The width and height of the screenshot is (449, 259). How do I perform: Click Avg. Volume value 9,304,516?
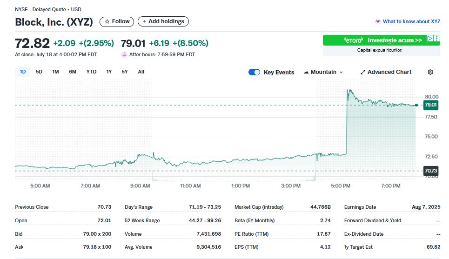209,247
